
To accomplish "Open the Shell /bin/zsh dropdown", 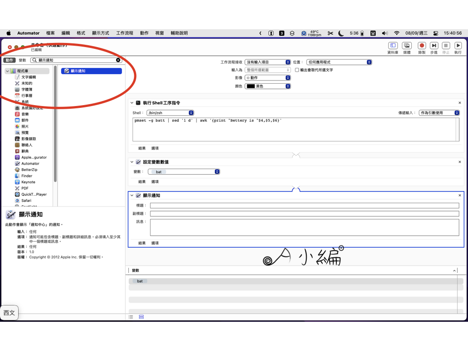I will [x=170, y=113].
